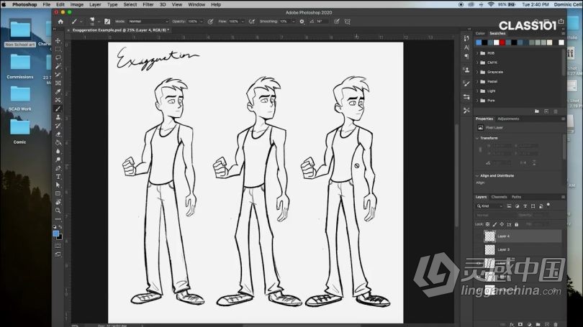Toggle symmetry paint butterfly icon
The width and height of the screenshot is (583, 327).
[348, 22]
